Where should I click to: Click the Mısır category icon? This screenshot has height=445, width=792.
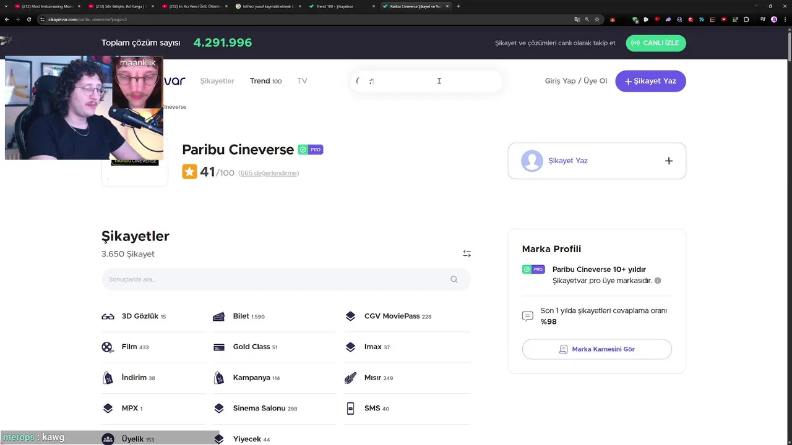[x=350, y=378]
